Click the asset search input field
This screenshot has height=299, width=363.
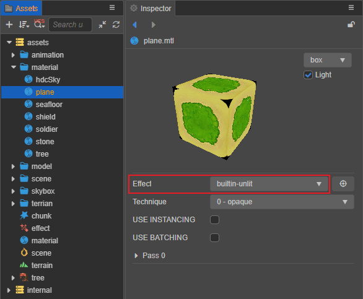70,25
